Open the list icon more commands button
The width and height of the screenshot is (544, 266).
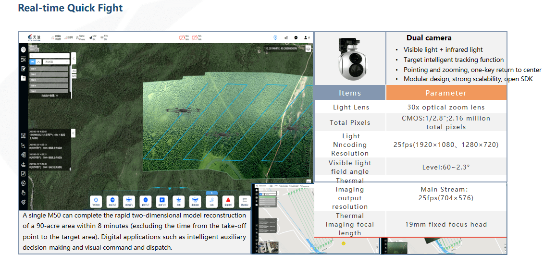245,201
